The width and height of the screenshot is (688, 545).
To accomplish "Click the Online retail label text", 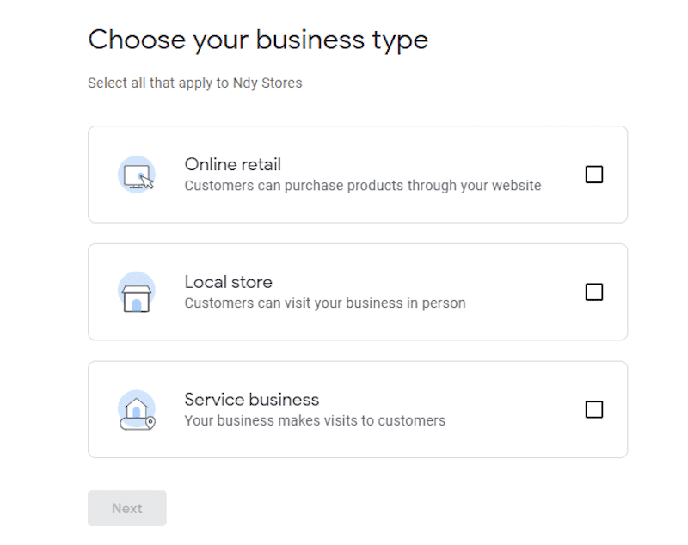I will click(232, 164).
